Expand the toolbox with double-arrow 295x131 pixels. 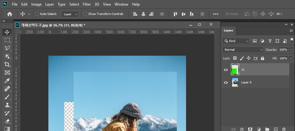(x=4, y=21)
